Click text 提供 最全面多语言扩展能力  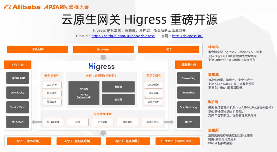pyautogui.click(x=226, y=112)
